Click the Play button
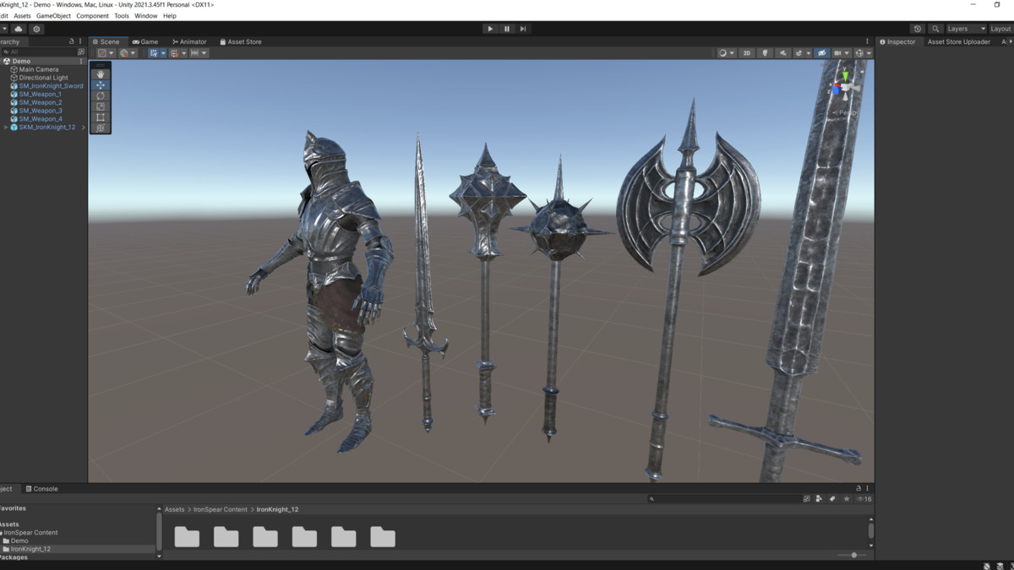 click(x=490, y=29)
